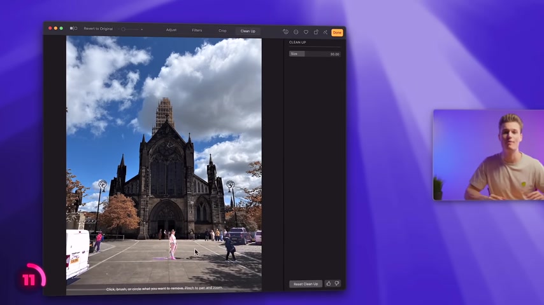Click the presenter webcam video thumbnail
The image size is (544, 305).
pos(489,155)
